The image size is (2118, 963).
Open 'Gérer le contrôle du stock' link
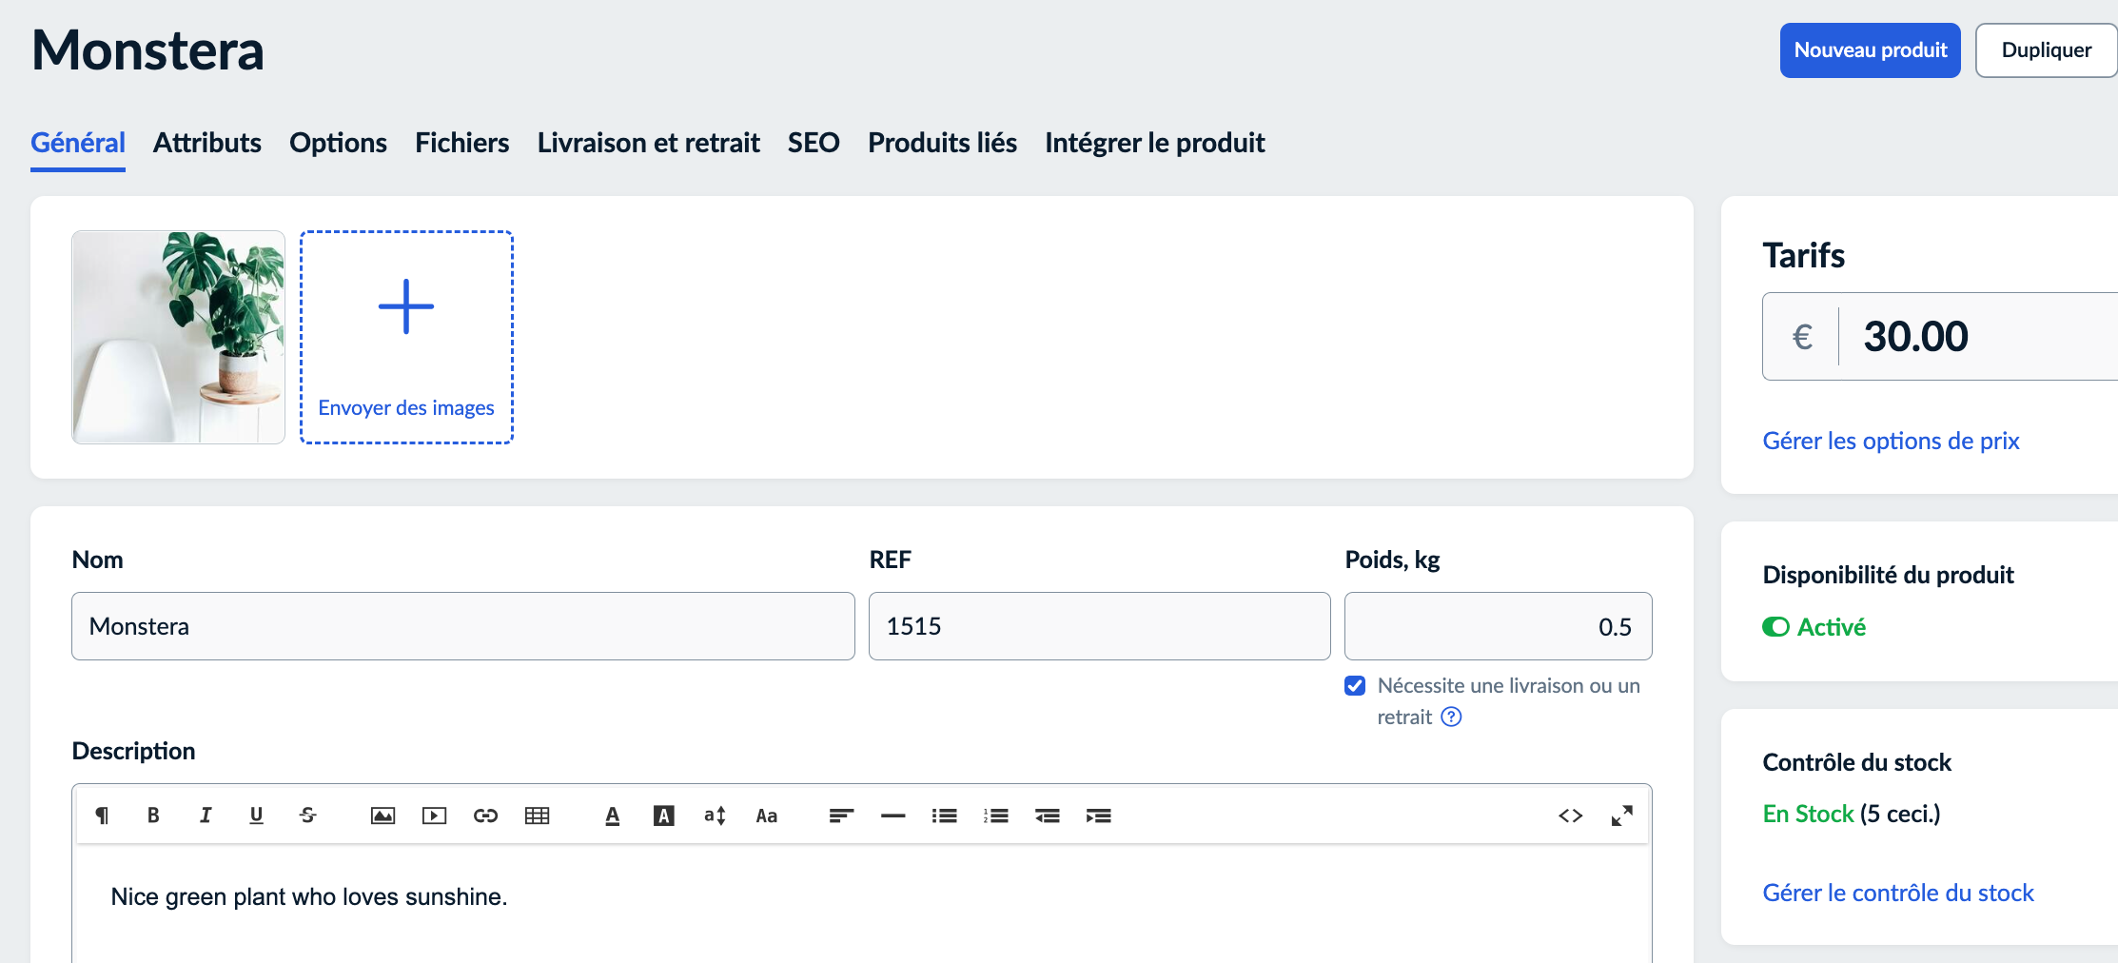(x=1897, y=893)
